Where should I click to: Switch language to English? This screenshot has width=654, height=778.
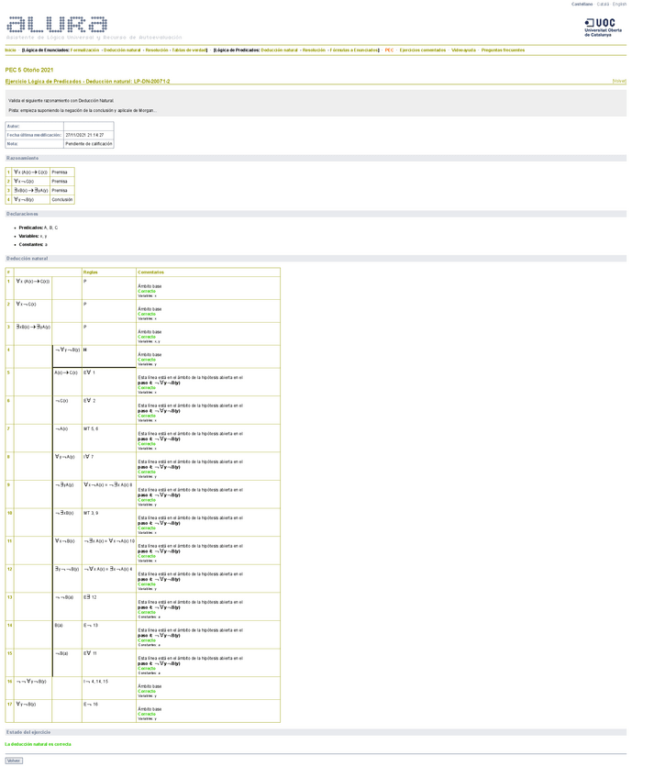pyautogui.click(x=620, y=4)
